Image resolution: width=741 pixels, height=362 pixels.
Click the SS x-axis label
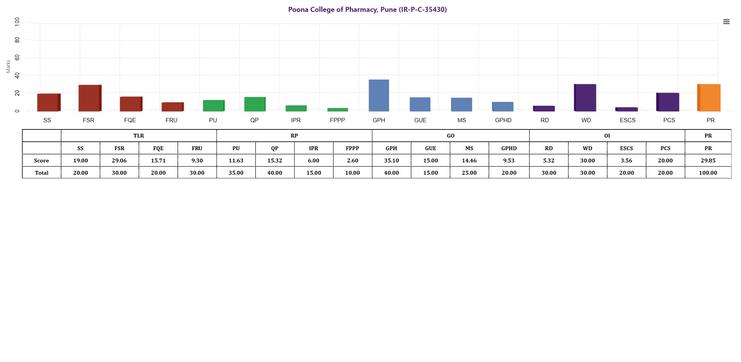click(x=47, y=120)
